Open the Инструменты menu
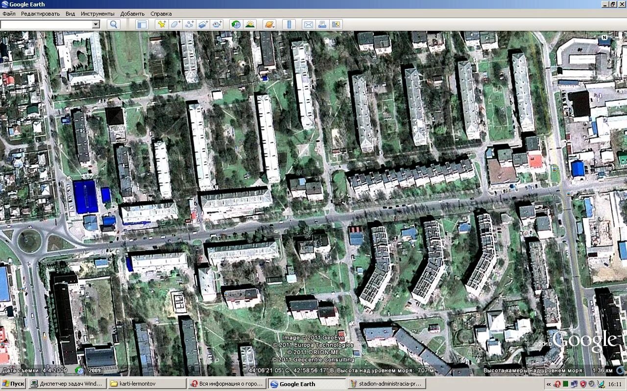 tap(97, 14)
